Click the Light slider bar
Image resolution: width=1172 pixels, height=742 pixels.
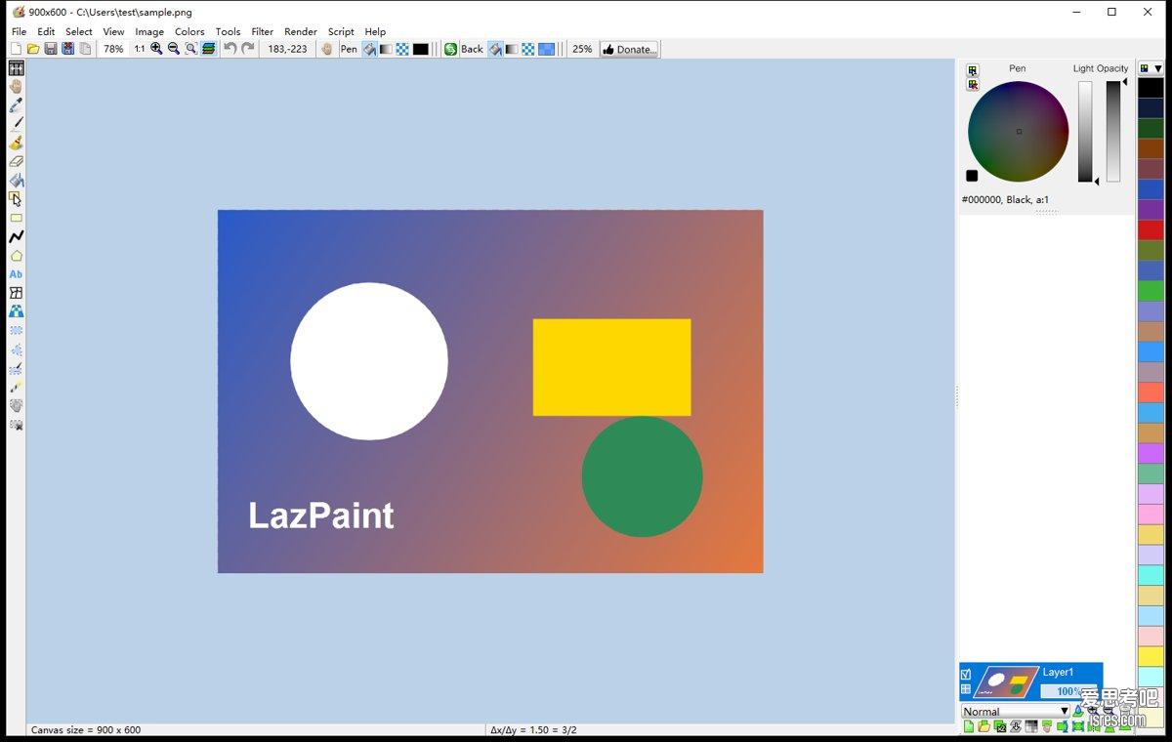(1085, 131)
